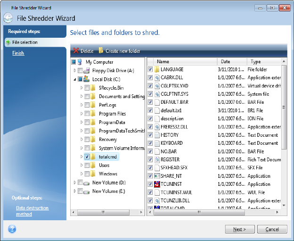Click the red Delete X icon

point(76,50)
